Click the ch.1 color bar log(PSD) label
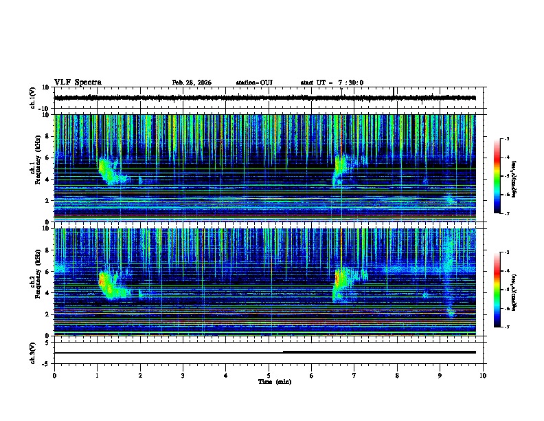This screenshot has height=421, width=544. click(514, 180)
